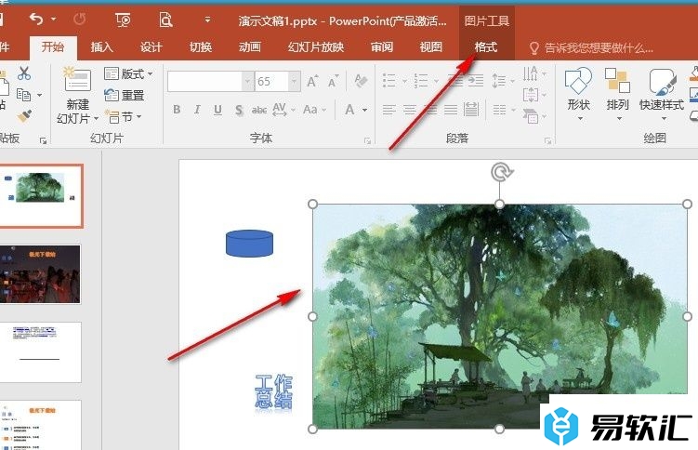The width and height of the screenshot is (698, 450).
Task: Click the 新建幻灯片 button
Action: tap(78, 95)
